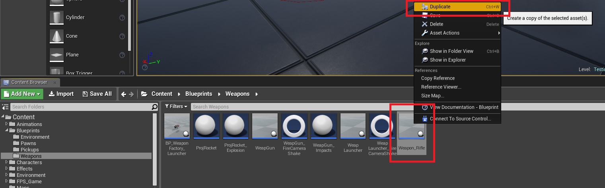Open the Asset Actions submenu

point(444,33)
